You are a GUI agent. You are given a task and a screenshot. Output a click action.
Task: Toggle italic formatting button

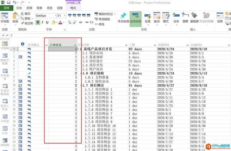(x=43, y=22)
